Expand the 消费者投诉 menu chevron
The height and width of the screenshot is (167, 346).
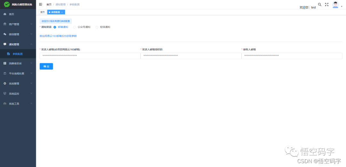[31, 63]
